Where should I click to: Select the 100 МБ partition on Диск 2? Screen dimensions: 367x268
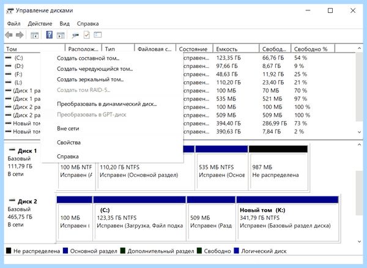tap(75, 218)
